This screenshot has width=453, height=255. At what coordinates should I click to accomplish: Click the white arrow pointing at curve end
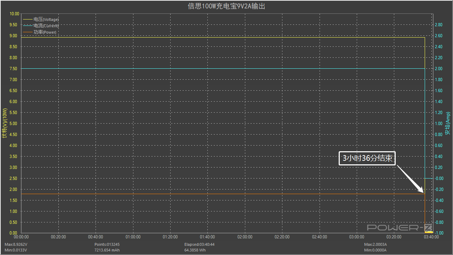pos(411,180)
